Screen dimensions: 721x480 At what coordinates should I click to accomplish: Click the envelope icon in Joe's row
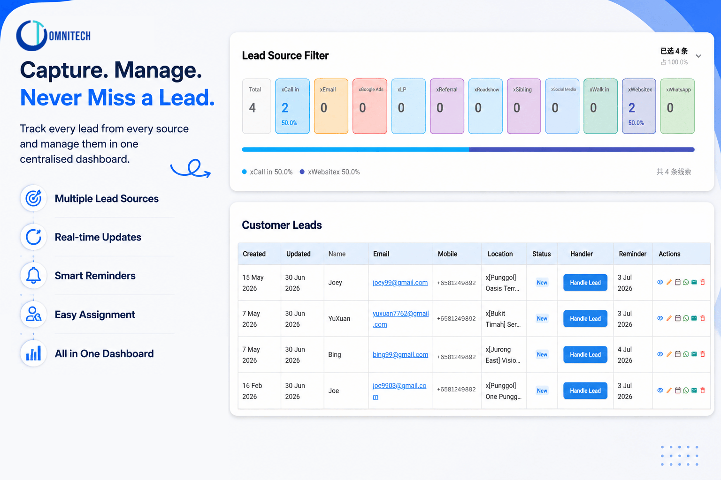point(694,390)
